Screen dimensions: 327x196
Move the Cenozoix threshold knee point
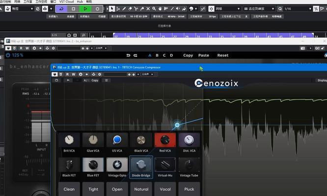tap(177, 125)
